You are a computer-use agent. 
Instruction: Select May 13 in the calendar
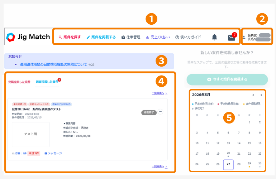[x=228, y=143]
